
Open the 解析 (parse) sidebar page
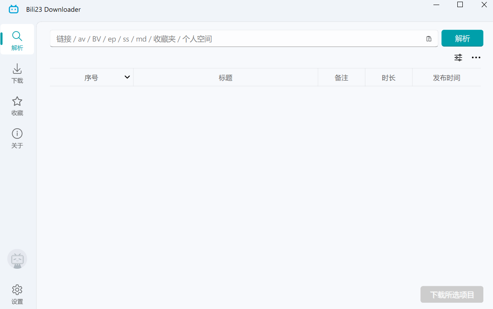point(17,39)
